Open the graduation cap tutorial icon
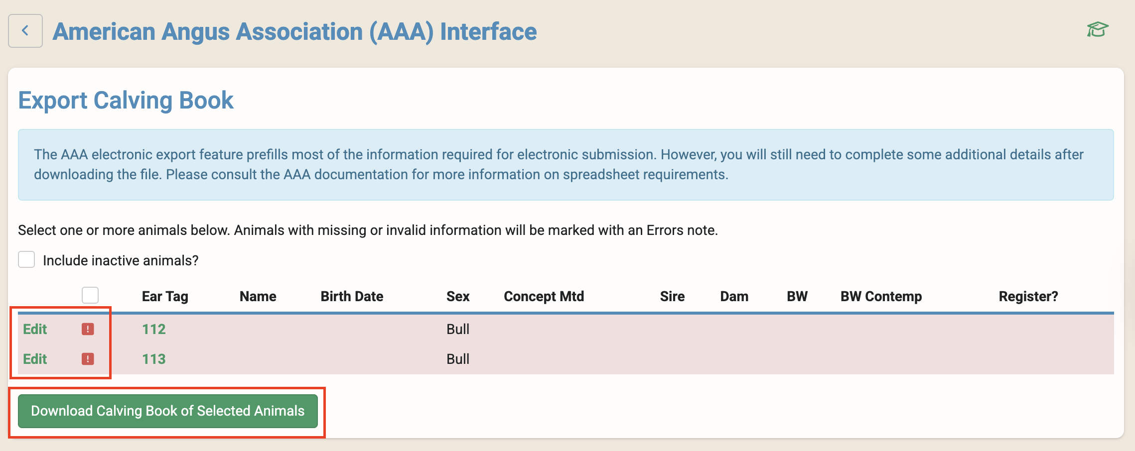This screenshot has height=451, width=1135. pos(1097,30)
